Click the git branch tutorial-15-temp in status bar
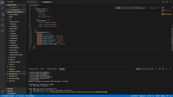The height and width of the screenshot is (97, 173). point(8,96)
